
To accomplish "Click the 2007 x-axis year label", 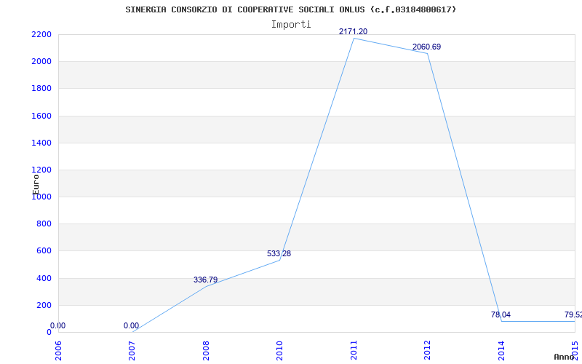I will pos(132,350).
